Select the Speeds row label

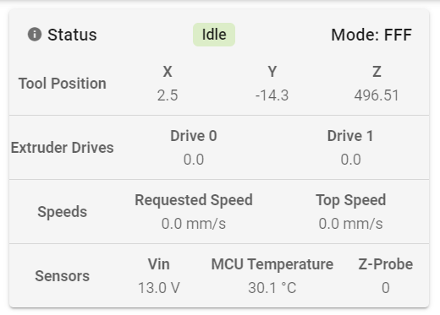pos(63,212)
